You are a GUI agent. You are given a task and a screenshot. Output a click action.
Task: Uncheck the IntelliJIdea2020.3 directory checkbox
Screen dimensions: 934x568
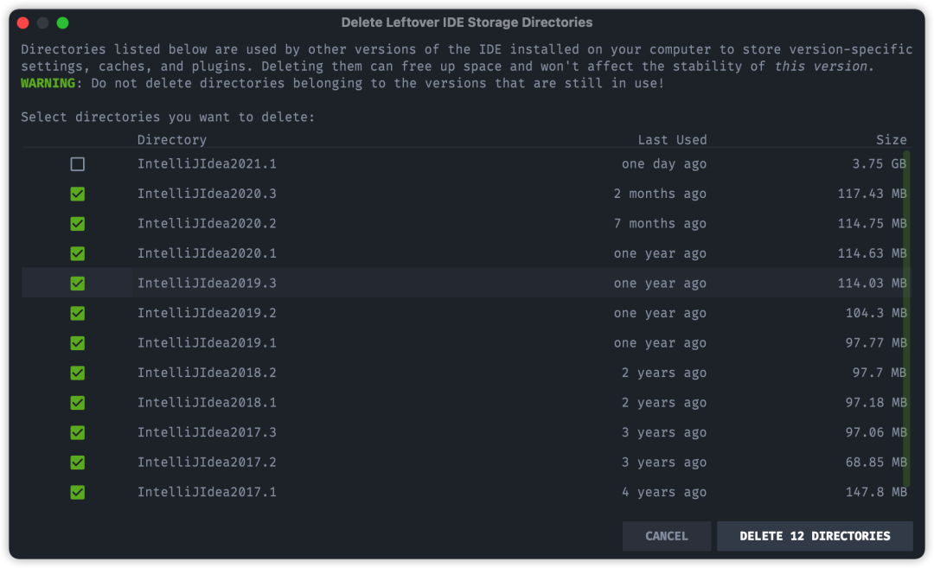[x=78, y=194]
